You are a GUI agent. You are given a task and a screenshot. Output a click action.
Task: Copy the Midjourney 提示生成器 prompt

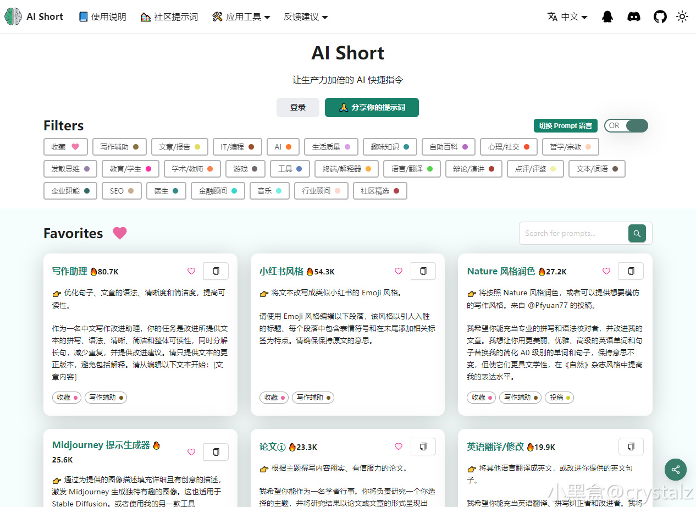pyautogui.click(x=216, y=452)
